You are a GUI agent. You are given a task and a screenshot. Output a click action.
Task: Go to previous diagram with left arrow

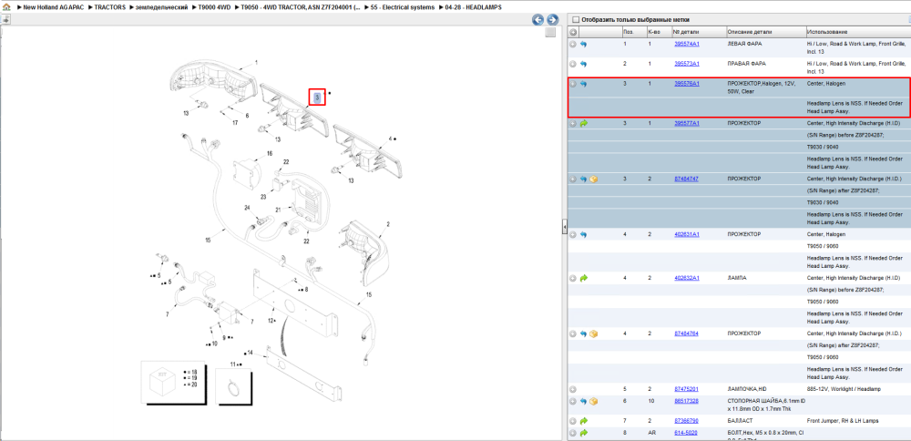coord(538,20)
